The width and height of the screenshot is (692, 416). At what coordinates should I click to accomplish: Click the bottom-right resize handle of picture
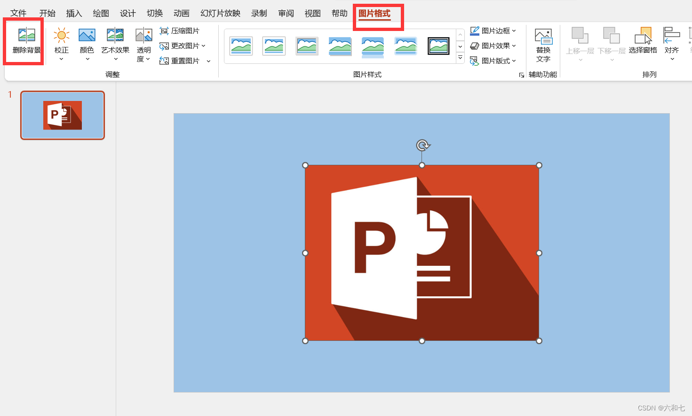click(539, 341)
